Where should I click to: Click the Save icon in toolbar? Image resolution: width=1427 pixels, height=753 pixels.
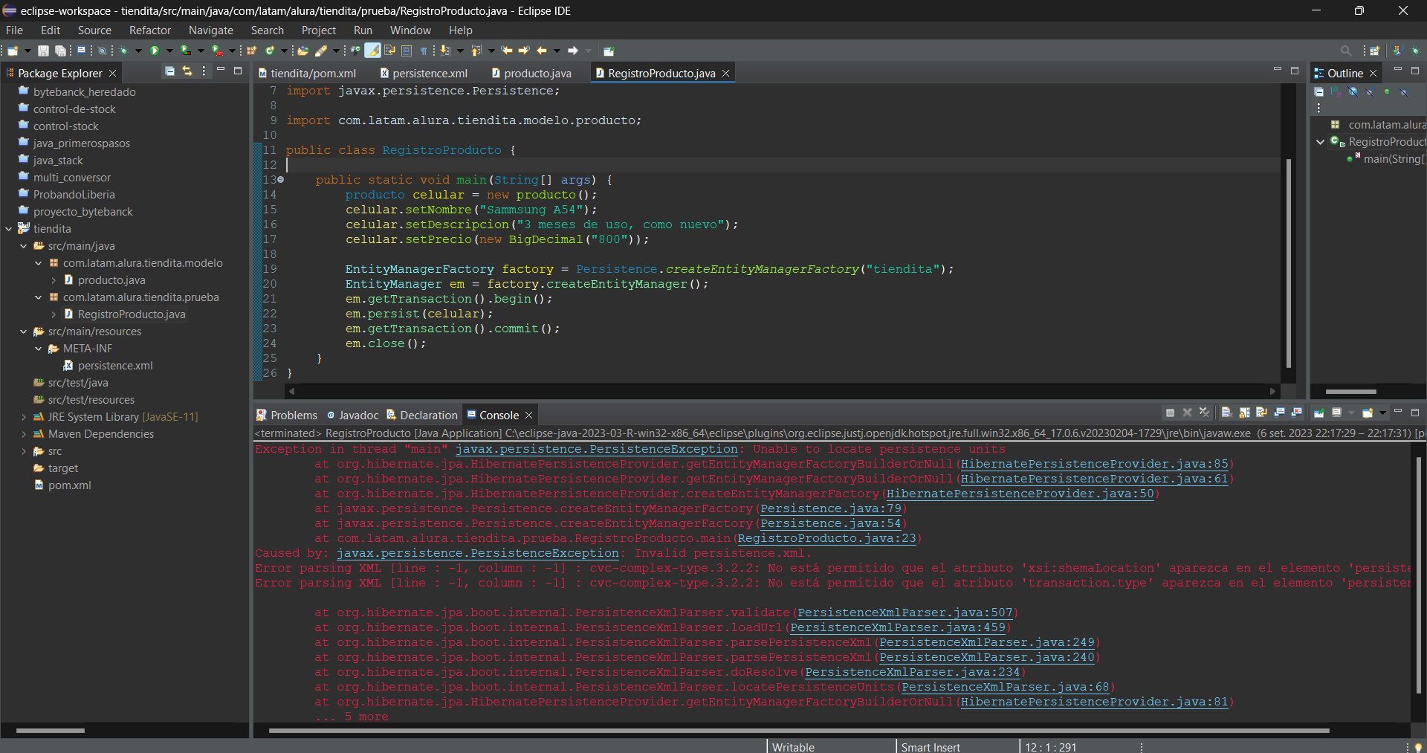click(x=43, y=51)
